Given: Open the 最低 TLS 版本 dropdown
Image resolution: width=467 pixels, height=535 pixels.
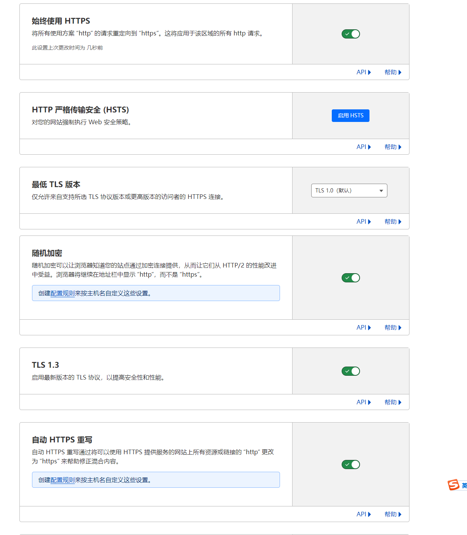Looking at the screenshot, I should [x=349, y=191].
